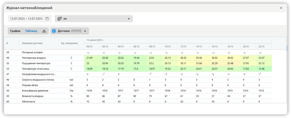Select the Температура воздуха row

click(x=138, y=58)
